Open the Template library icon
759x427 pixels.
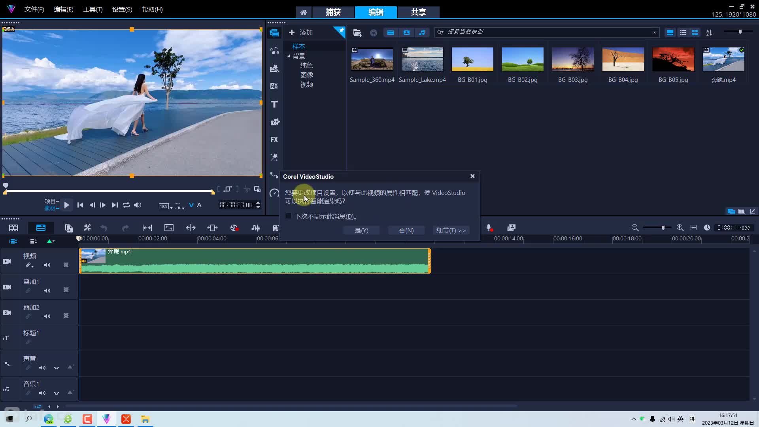(x=274, y=68)
